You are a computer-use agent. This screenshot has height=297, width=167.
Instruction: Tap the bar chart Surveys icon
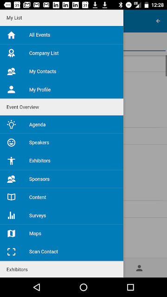pos(11,215)
